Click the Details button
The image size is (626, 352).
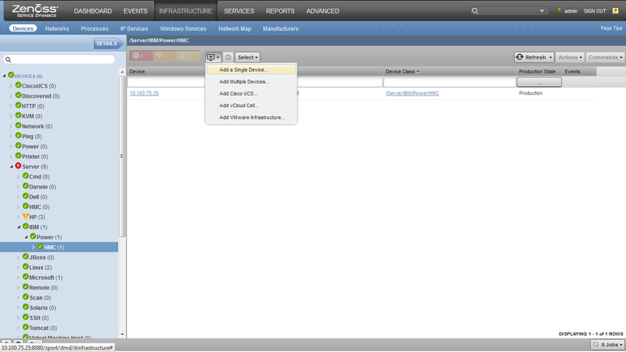[x=109, y=44]
